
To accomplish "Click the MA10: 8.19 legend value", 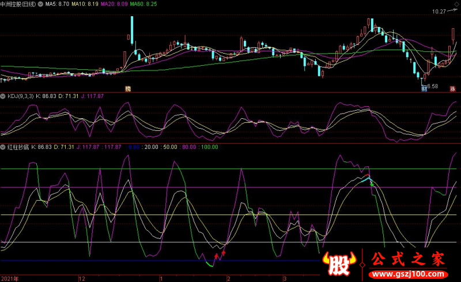I will coord(85,4).
